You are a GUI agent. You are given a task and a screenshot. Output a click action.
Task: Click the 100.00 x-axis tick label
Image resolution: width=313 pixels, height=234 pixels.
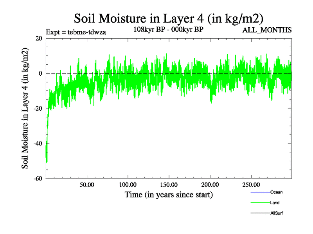coord(128,184)
